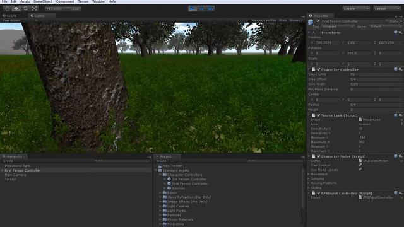404x227 pixels.
Task: Click the Pause button
Action: (x=201, y=8)
